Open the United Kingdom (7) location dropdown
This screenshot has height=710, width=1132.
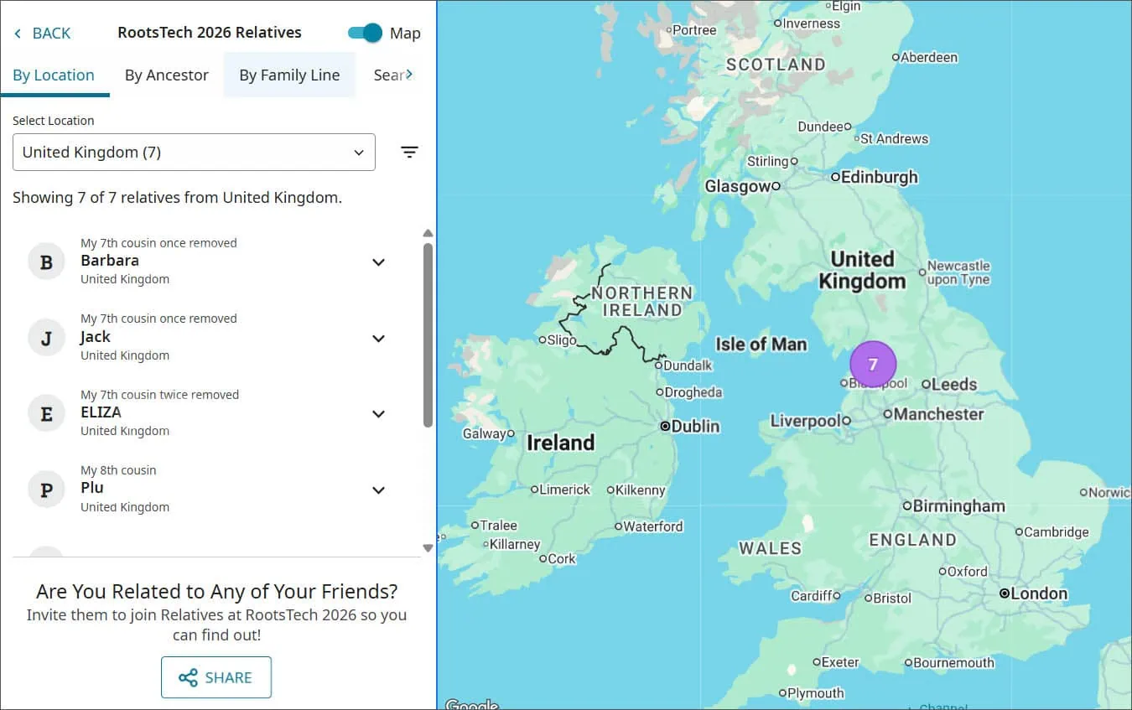coord(194,152)
